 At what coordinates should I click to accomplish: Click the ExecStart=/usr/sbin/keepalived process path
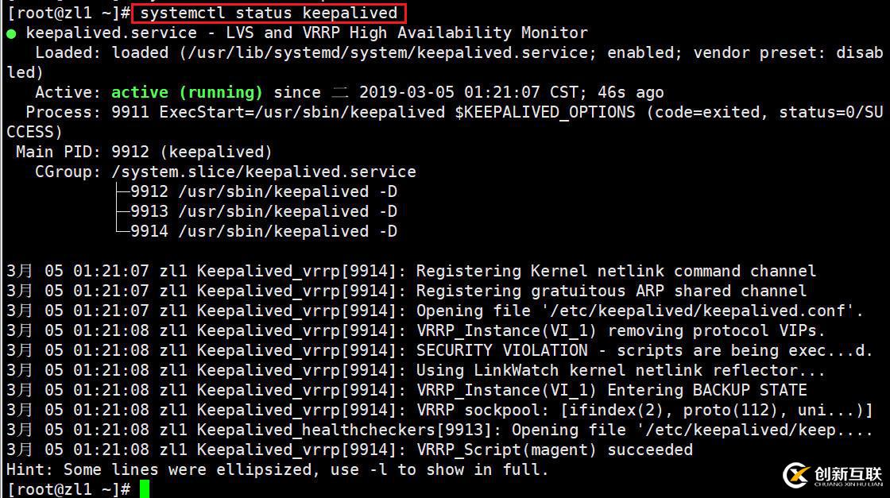(302, 112)
